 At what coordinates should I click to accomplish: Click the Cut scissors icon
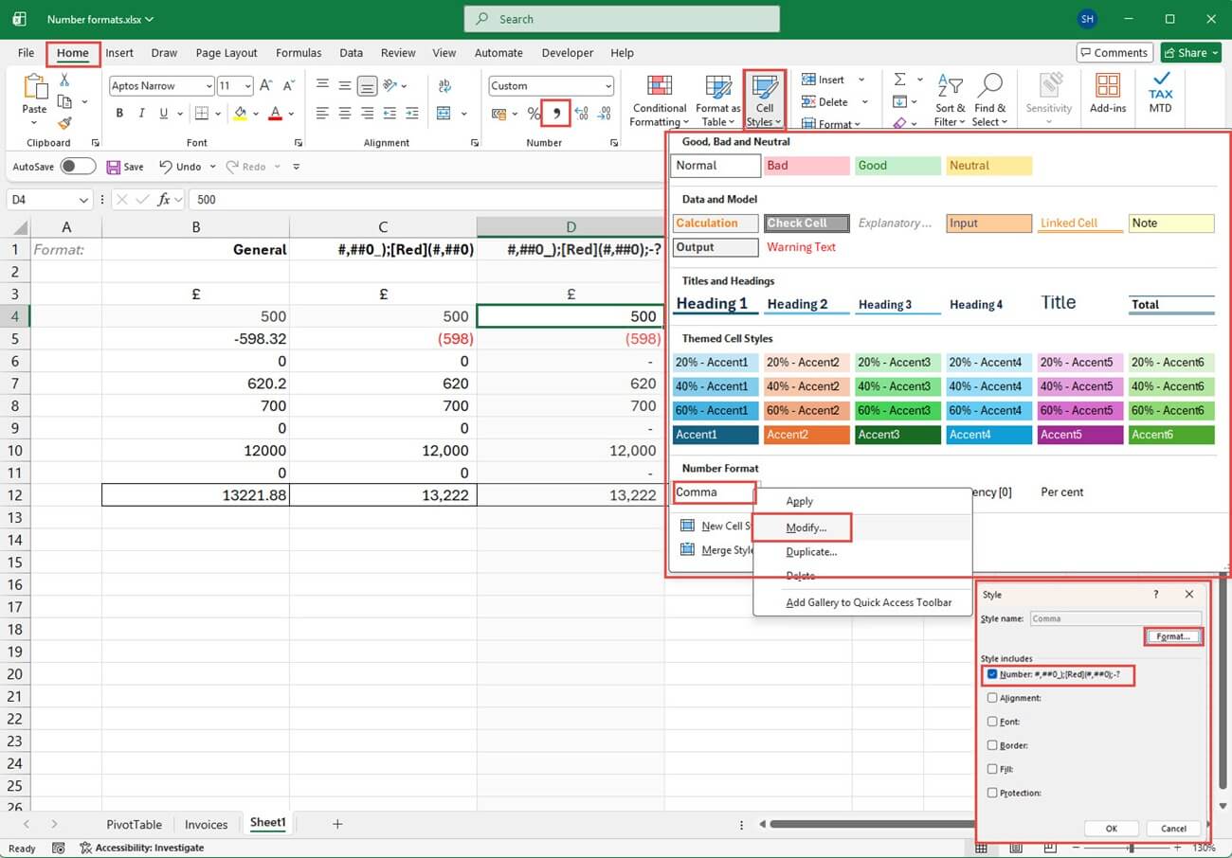pos(64,80)
